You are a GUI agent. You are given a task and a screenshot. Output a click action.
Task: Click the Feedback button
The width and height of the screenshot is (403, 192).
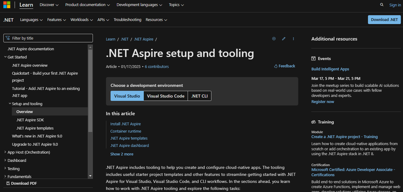pyautogui.click(x=285, y=66)
